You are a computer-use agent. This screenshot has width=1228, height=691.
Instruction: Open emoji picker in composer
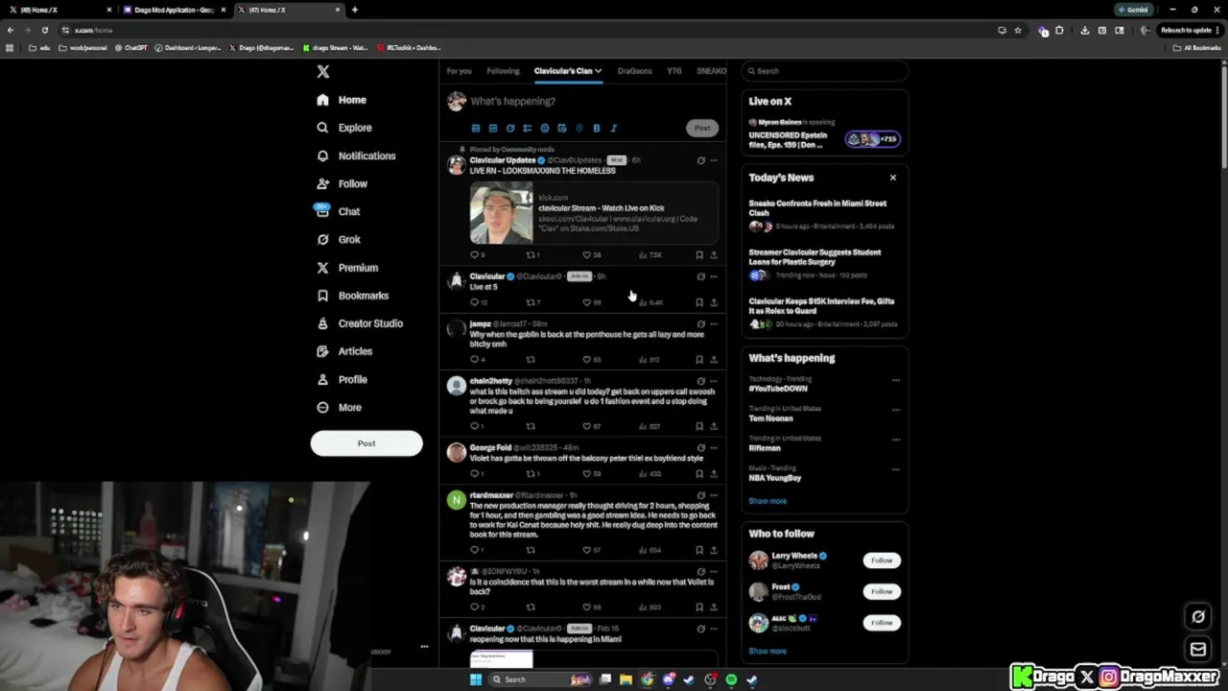coord(544,128)
